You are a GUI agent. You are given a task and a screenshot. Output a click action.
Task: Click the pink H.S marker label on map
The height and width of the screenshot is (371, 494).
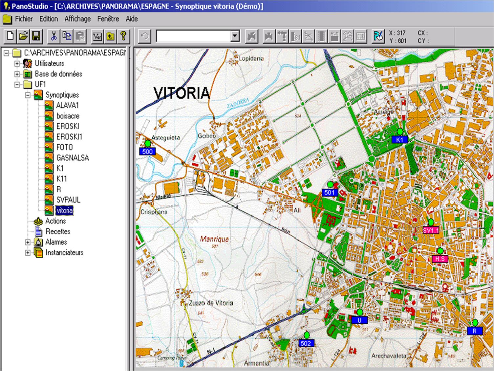(x=440, y=259)
